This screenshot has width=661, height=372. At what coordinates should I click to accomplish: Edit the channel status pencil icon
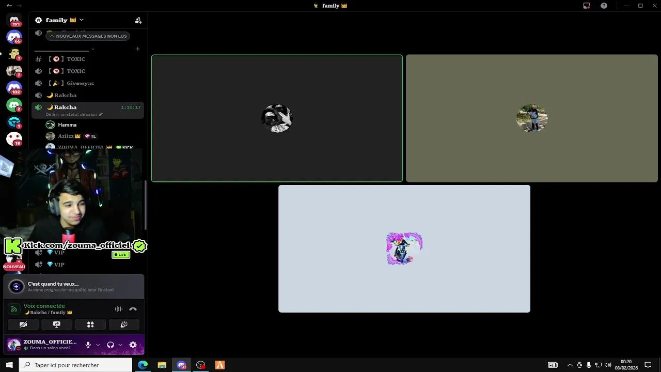101,115
